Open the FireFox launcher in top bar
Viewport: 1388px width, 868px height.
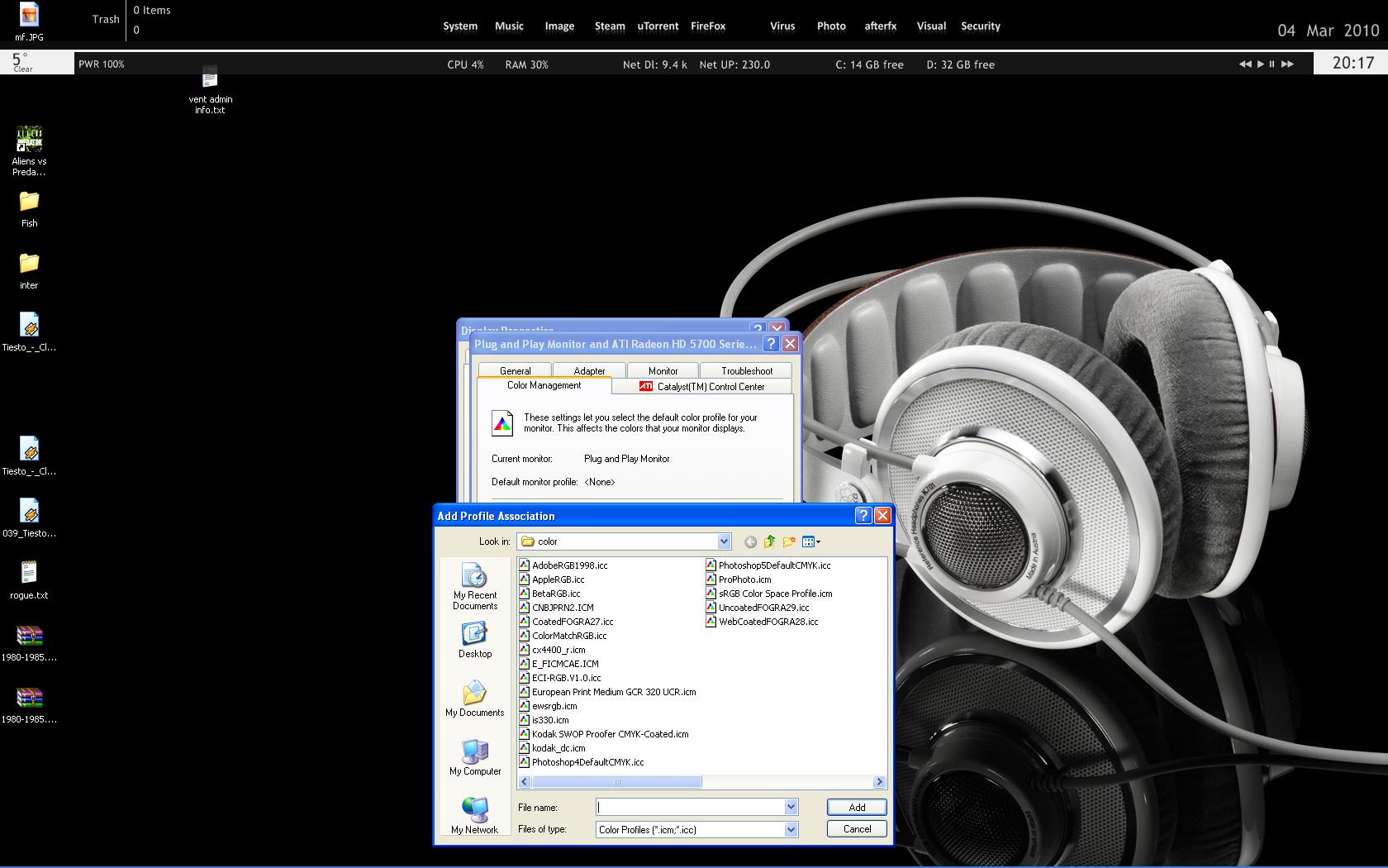coord(708,26)
